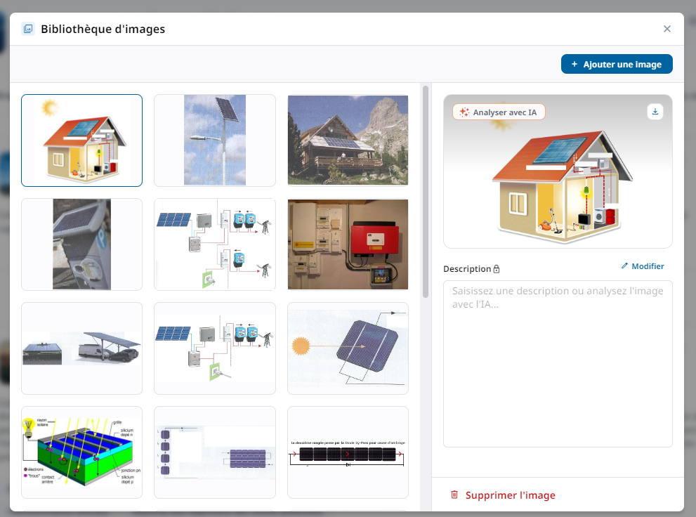The width and height of the screenshot is (696, 517).
Task: Click the Description label
Action: click(467, 269)
